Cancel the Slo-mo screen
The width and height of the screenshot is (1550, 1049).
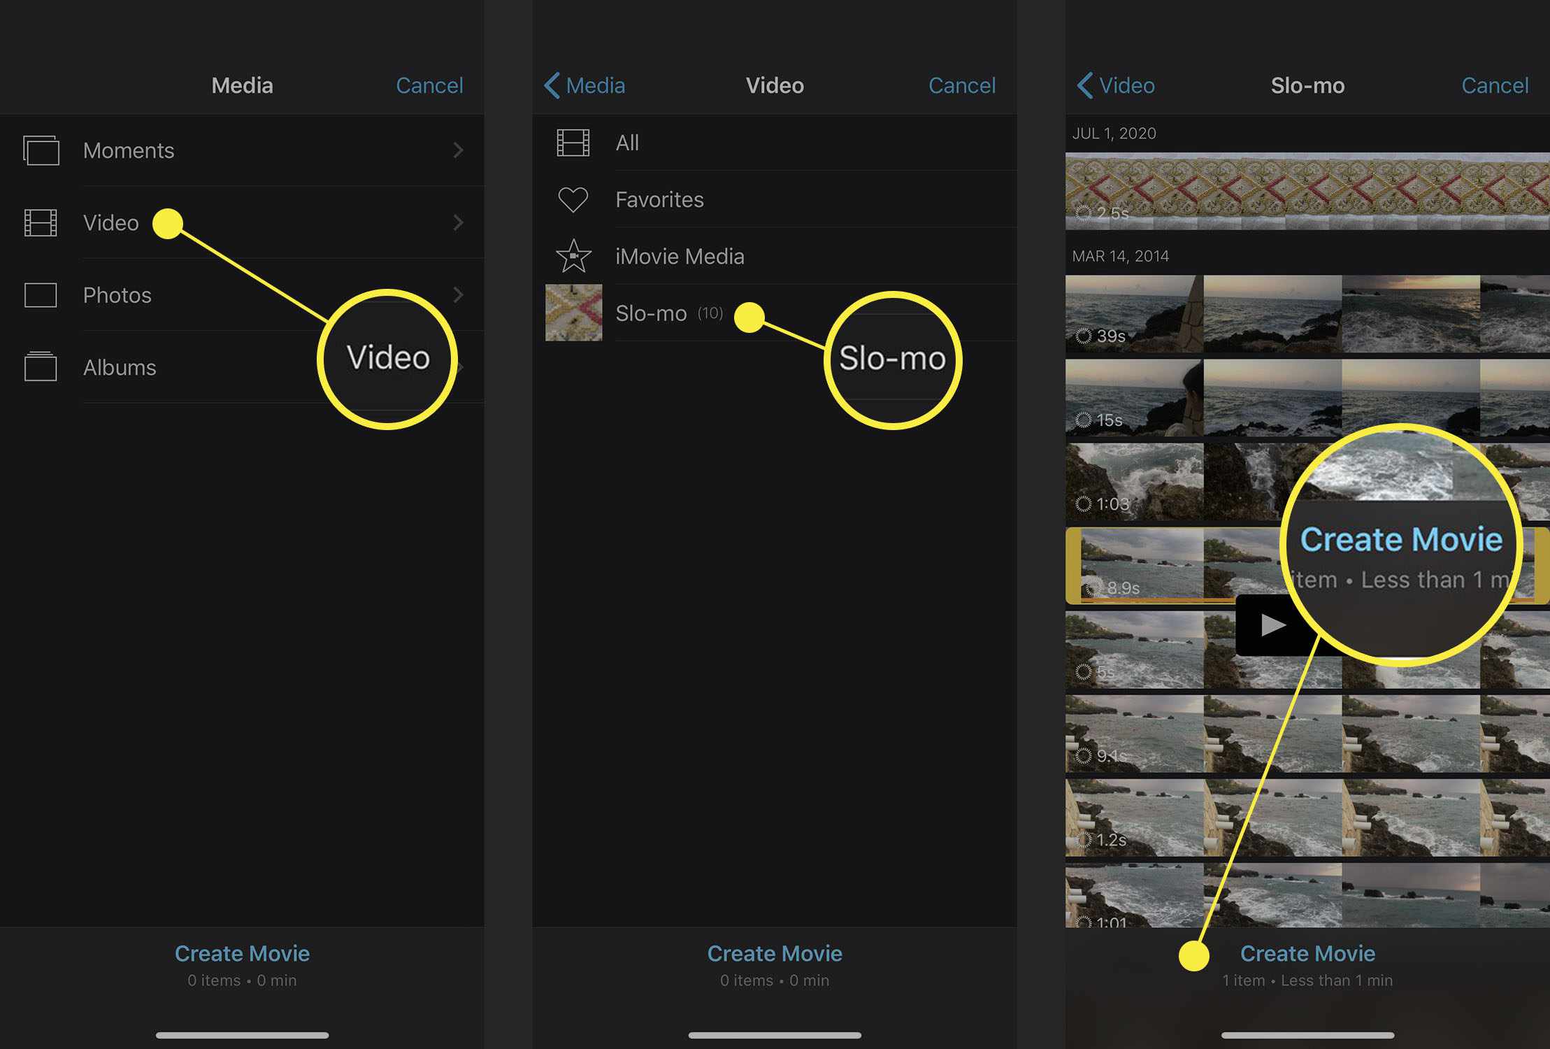[x=1495, y=85]
